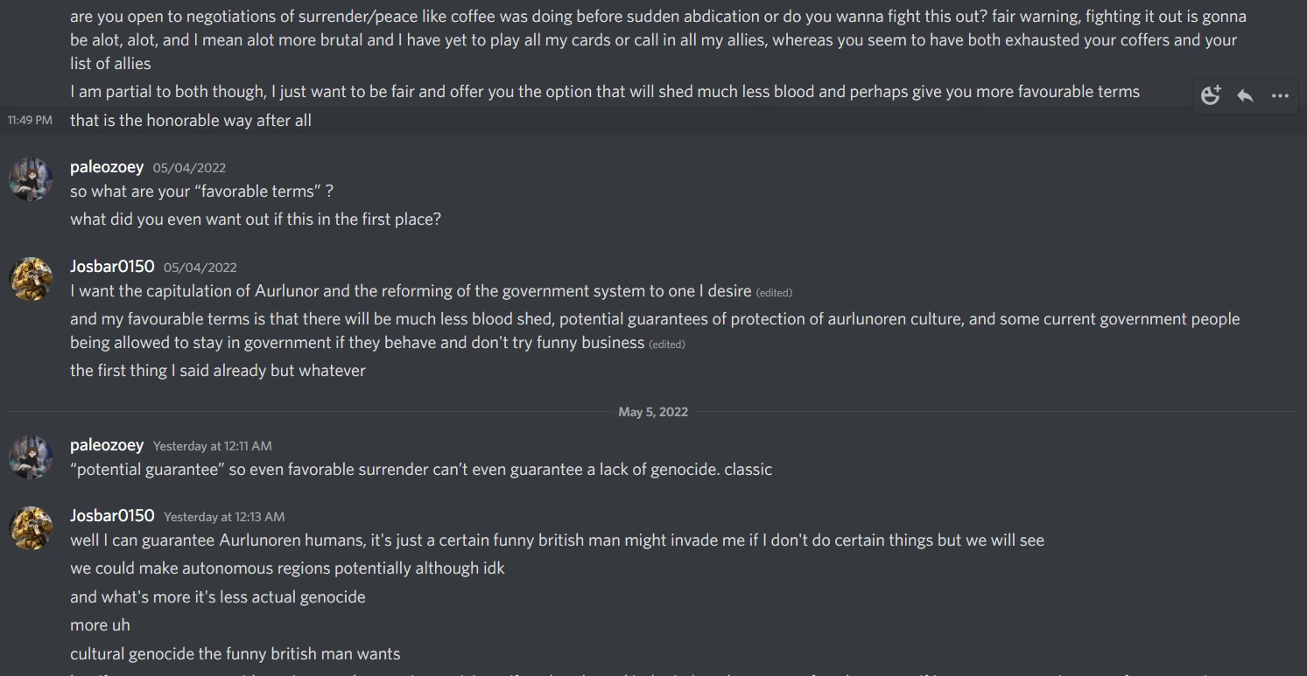Click the (edited) label on the capitulation message
The image size is (1307, 676).
coord(774,292)
